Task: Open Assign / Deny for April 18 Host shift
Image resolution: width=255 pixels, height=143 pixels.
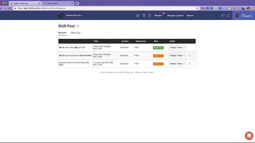Action: [x=177, y=64]
